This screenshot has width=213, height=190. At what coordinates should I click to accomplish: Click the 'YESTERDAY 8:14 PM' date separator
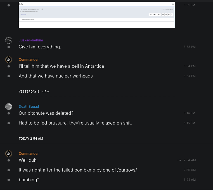[x=34, y=92]
